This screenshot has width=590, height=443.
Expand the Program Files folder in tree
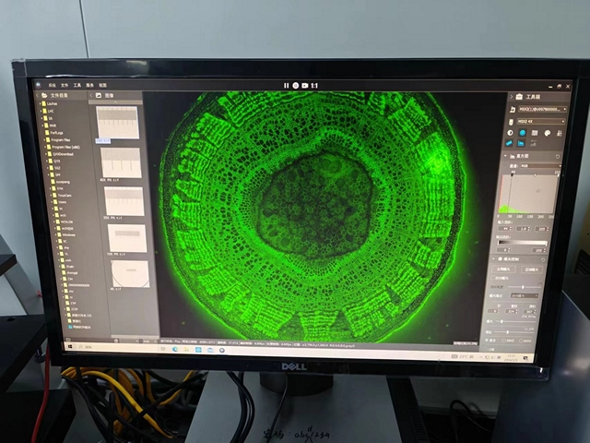point(46,141)
